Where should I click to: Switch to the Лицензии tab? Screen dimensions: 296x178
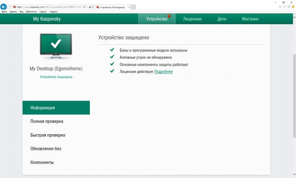pos(192,19)
